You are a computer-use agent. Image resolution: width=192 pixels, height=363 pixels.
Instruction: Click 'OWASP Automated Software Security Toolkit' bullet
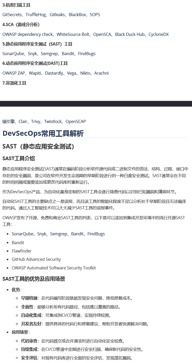[54, 268]
